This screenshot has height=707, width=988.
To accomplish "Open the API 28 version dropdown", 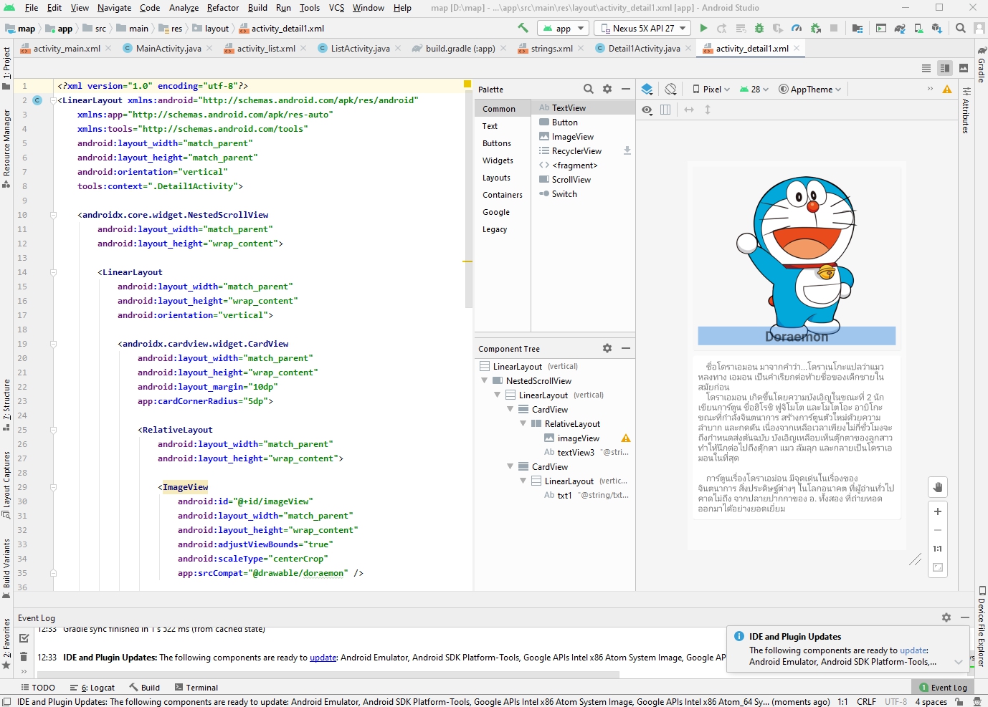I will (x=754, y=89).
